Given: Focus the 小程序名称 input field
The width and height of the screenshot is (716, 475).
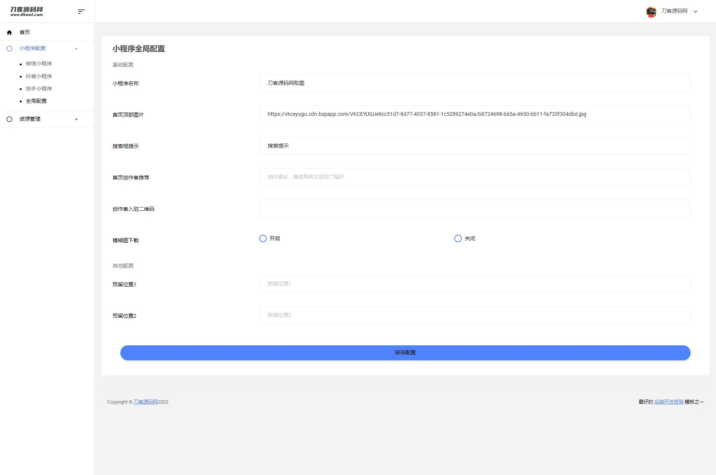Looking at the screenshot, I should coord(474,83).
